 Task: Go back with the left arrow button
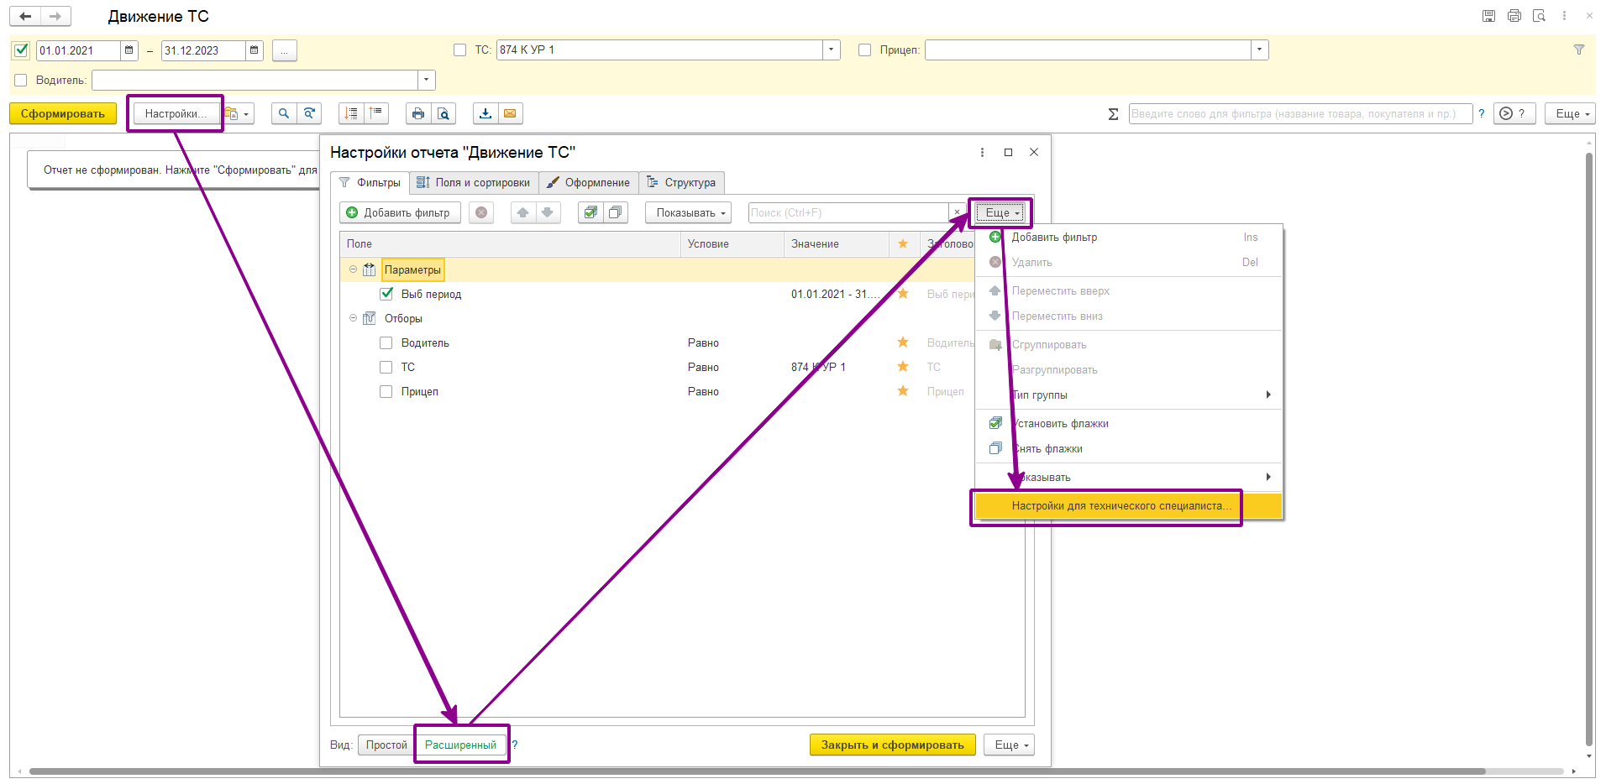[25, 16]
